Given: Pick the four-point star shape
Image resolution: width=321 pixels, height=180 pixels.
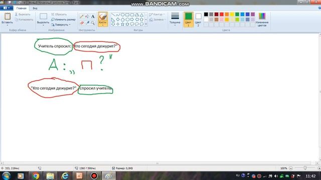Looking at the screenshot, I should pyautogui.click(x=118, y=24).
